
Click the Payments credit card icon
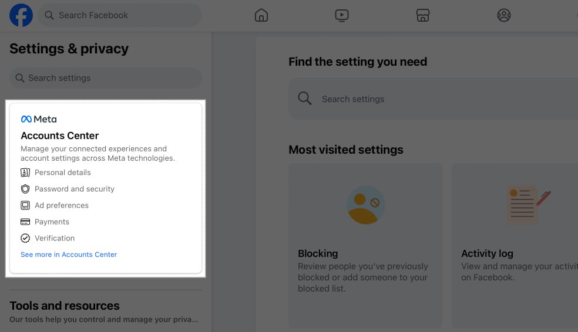pos(25,222)
